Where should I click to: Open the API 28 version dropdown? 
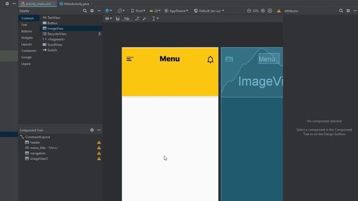coord(155,11)
